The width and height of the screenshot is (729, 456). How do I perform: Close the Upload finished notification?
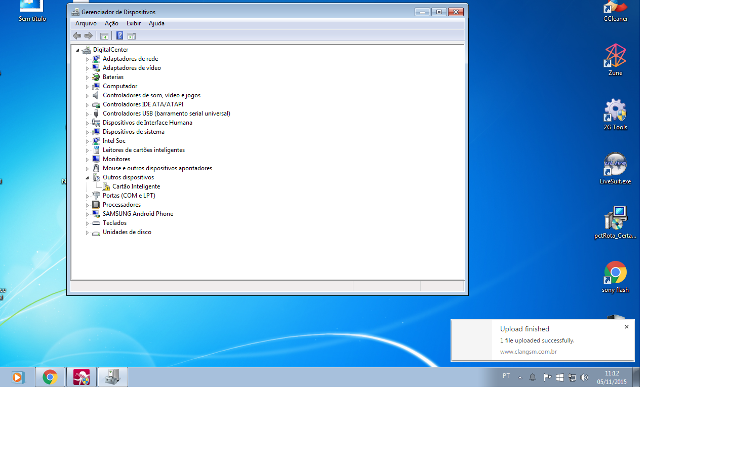pyautogui.click(x=627, y=327)
